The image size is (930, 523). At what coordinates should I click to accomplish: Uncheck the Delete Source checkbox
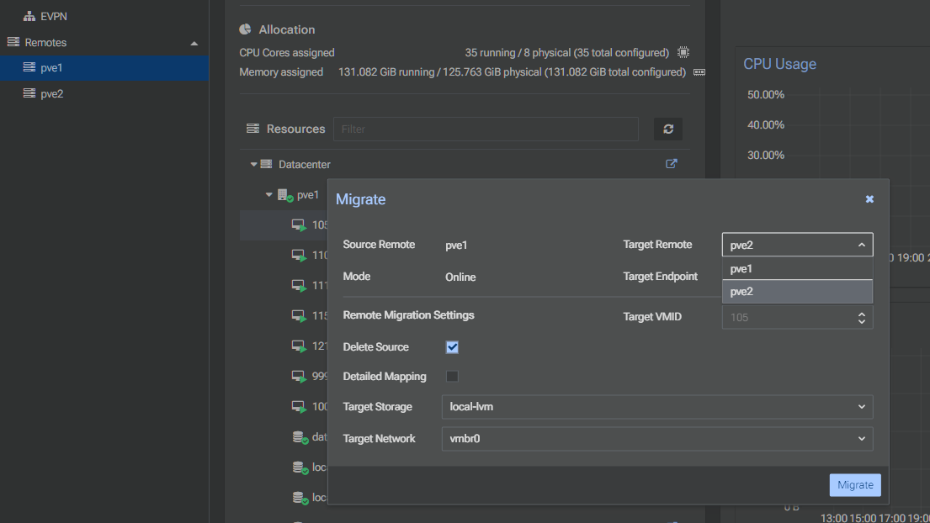coord(452,347)
